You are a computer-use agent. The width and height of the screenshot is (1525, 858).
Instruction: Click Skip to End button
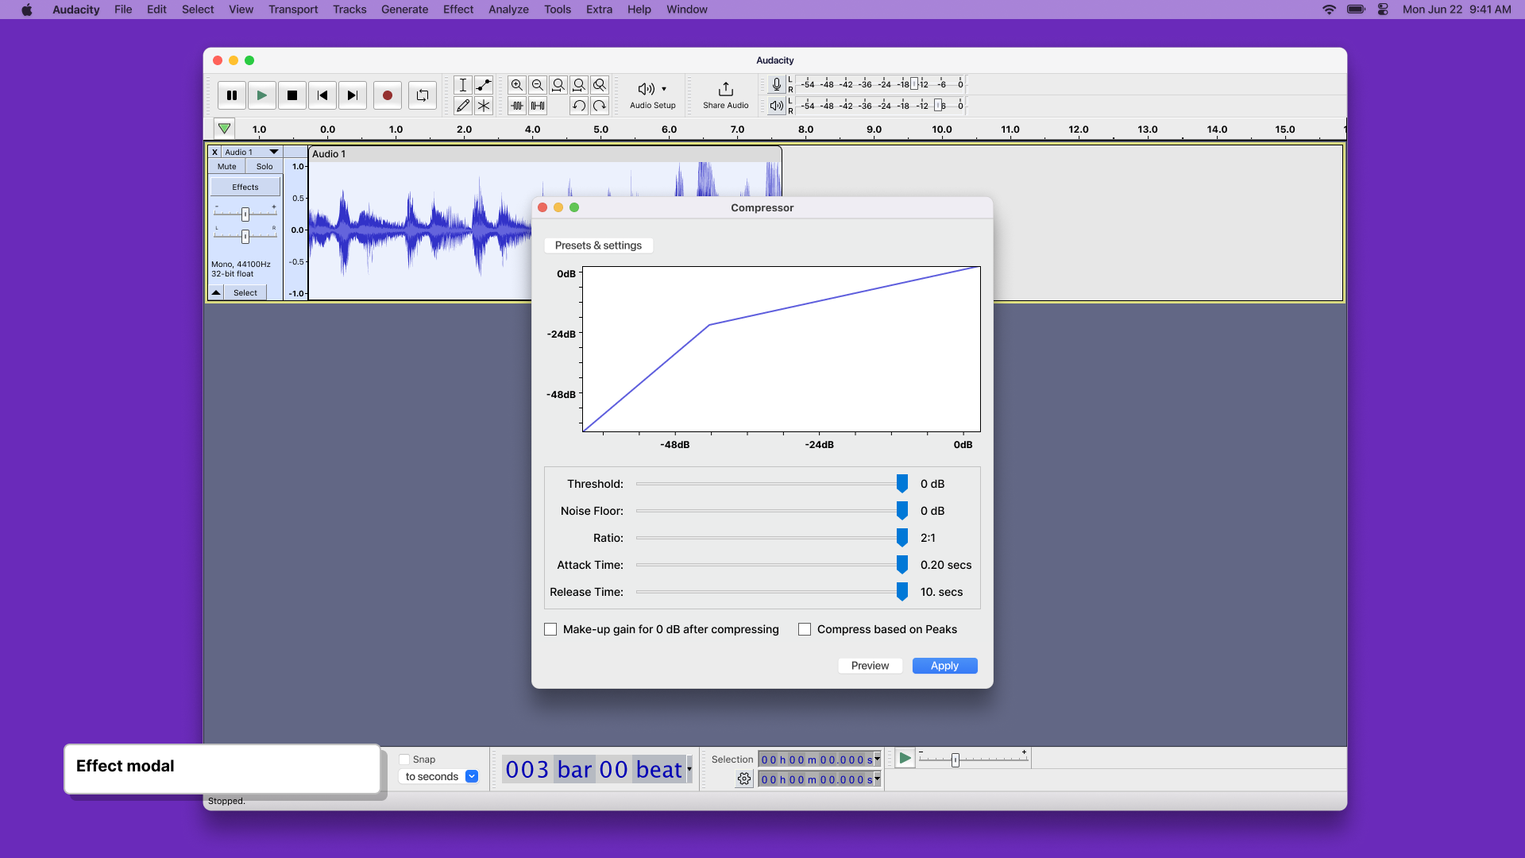point(353,95)
